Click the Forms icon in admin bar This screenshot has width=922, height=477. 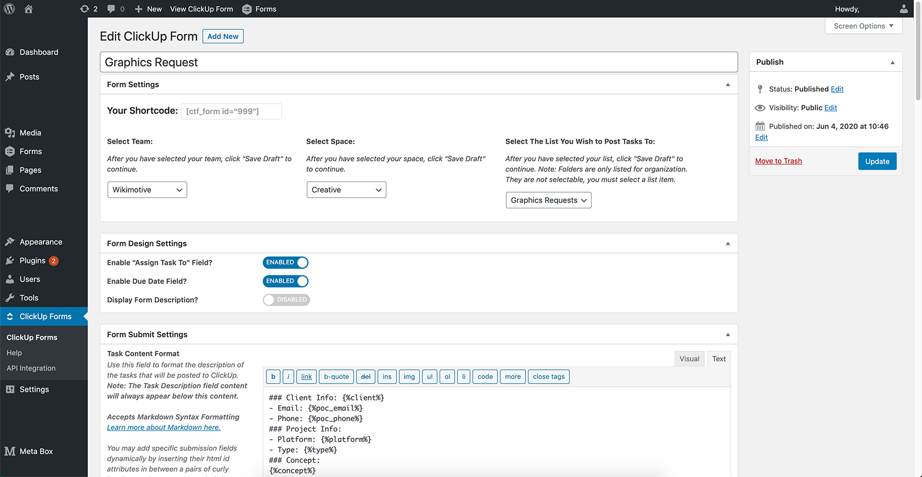[247, 9]
